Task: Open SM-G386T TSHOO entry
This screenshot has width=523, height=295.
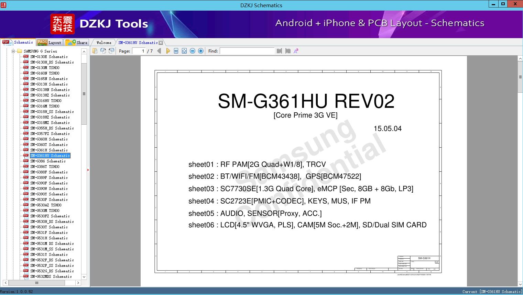Action: [x=45, y=167]
